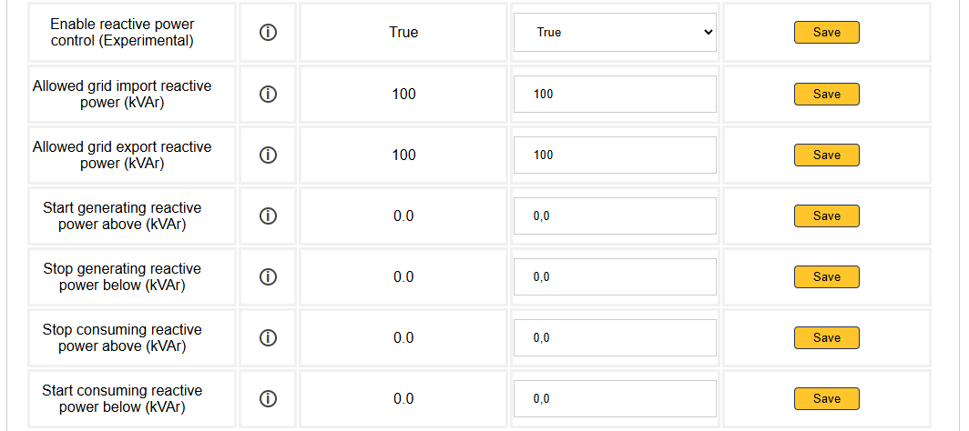Click info icon for Allowed grid export reactive power
The width and height of the screenshot is (969, 431).
point(268,155)
